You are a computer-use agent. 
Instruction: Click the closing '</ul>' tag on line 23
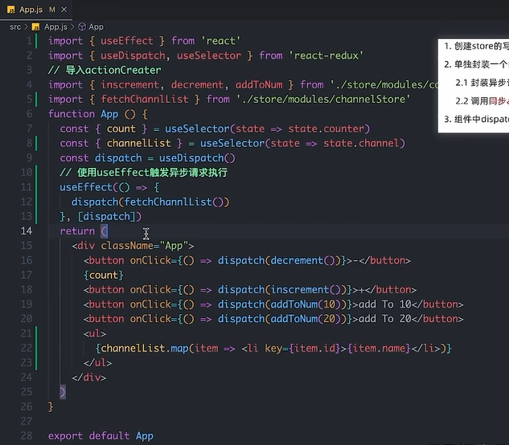coord(98,362)
